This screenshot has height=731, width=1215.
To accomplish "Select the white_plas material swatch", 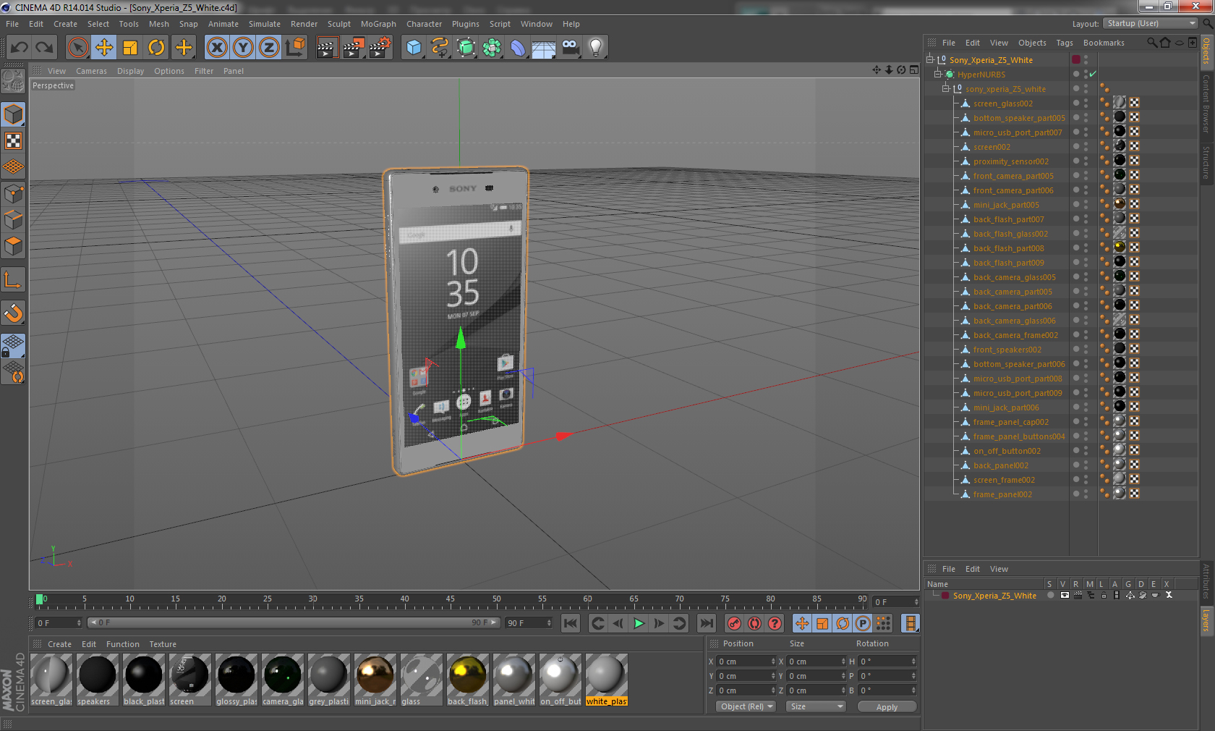I will click(607, 680).
